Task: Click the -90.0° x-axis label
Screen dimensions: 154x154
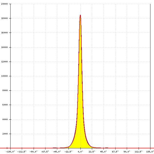Action: pyautogui.click(x=33, y=152)
